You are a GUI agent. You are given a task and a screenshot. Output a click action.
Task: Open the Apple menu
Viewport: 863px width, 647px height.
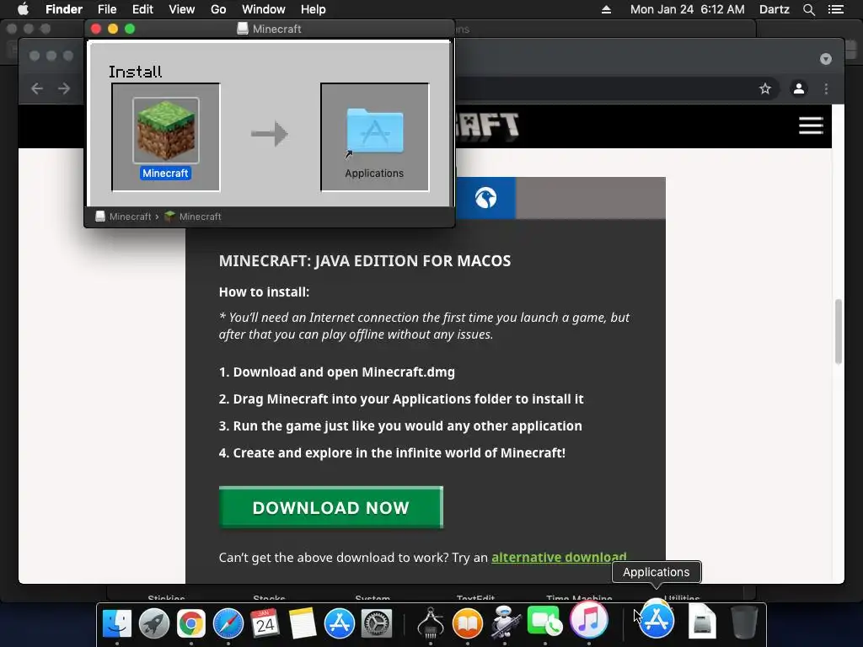point(23,9)
